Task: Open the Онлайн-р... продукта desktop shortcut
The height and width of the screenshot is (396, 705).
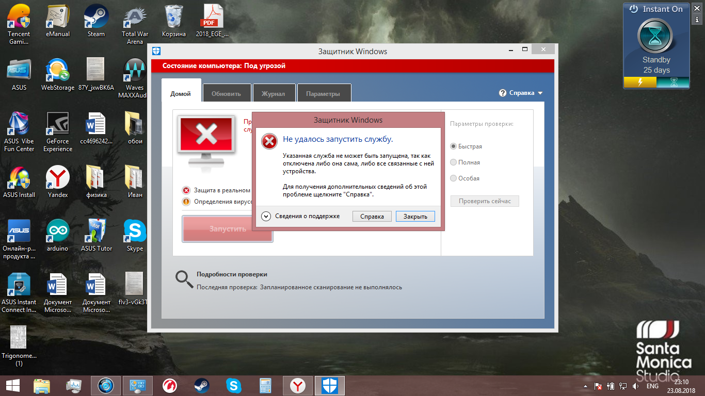Action: [x=19, y=239]
